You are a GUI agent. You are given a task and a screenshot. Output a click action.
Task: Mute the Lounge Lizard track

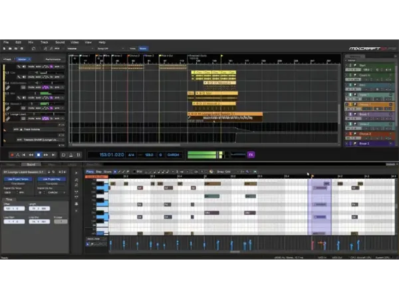[x=31, y=118]
